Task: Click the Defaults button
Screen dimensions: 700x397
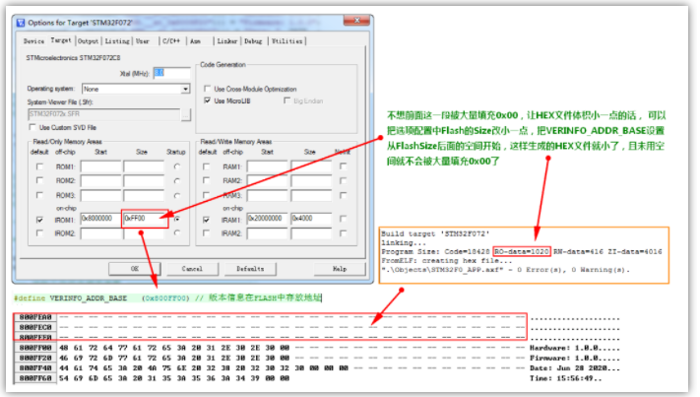Action: pos(250,269)
